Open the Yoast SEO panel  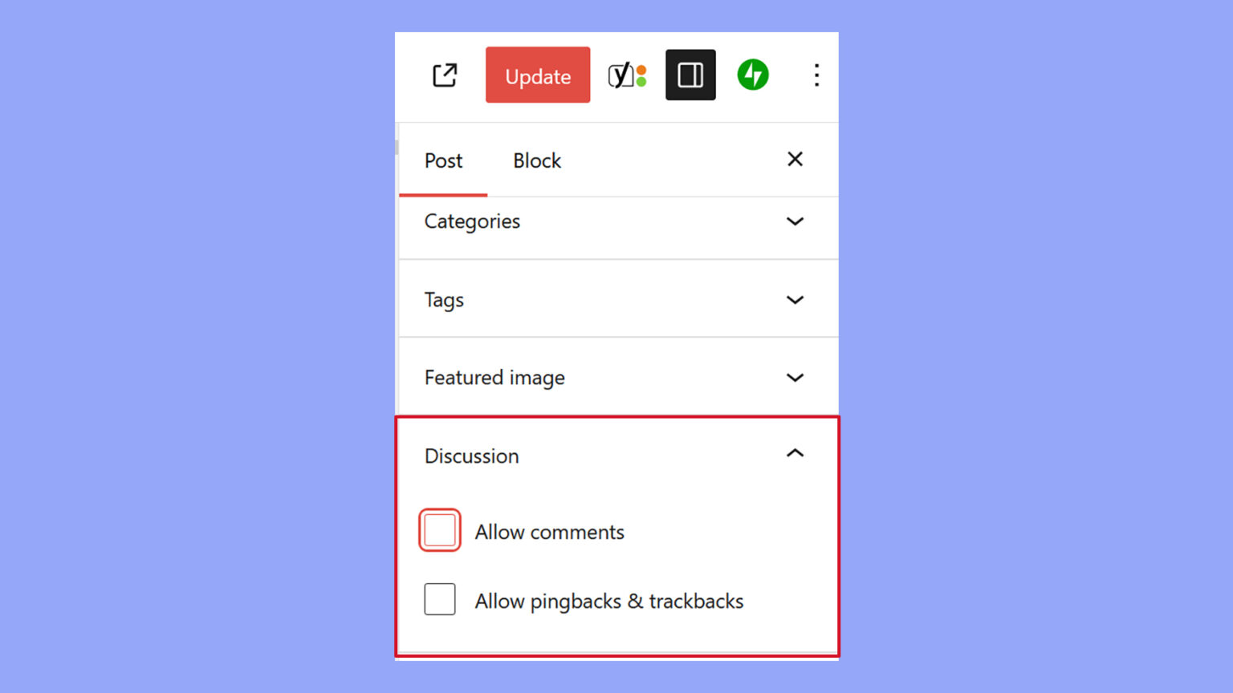[x=629, y=75]
